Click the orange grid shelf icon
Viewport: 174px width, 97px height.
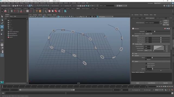tap(40, 11)
